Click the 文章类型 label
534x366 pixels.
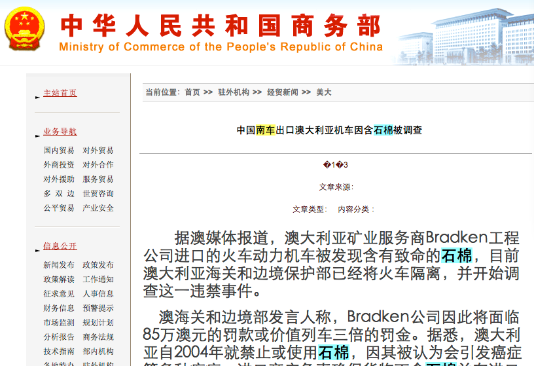(310, 210)
